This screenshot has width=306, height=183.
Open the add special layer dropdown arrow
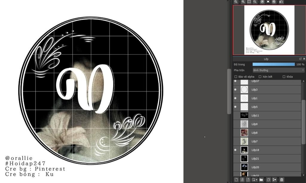pos(256,180)
